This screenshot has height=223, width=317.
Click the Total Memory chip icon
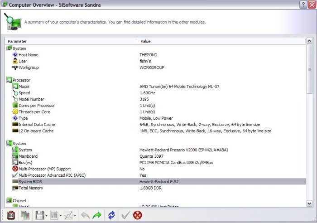[15, 188]
